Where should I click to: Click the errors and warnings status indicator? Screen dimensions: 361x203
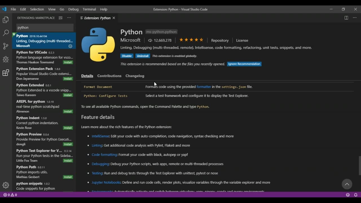(10, 195)
